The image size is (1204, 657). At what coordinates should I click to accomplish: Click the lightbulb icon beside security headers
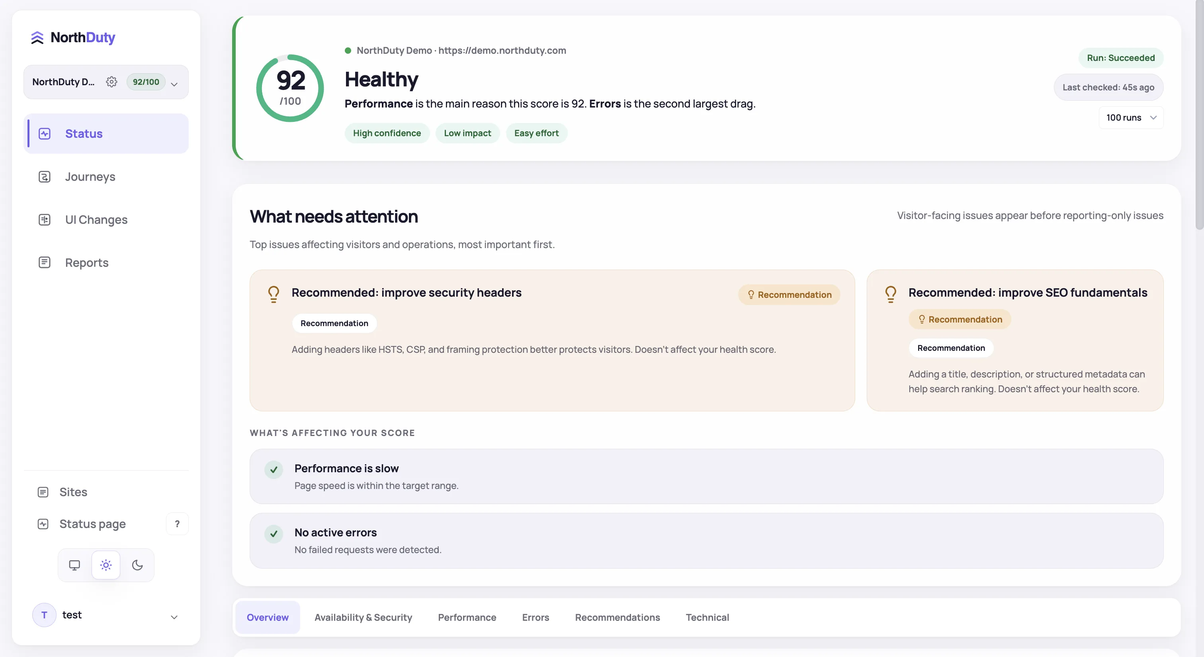[274, 294]
